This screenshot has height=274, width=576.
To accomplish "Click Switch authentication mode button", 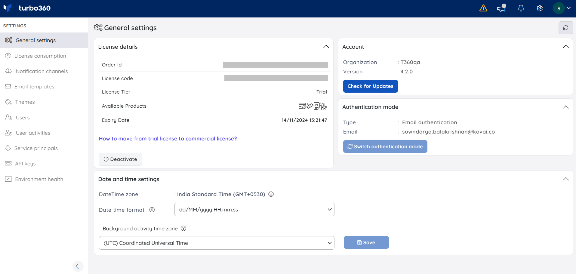I will (385, 146).
